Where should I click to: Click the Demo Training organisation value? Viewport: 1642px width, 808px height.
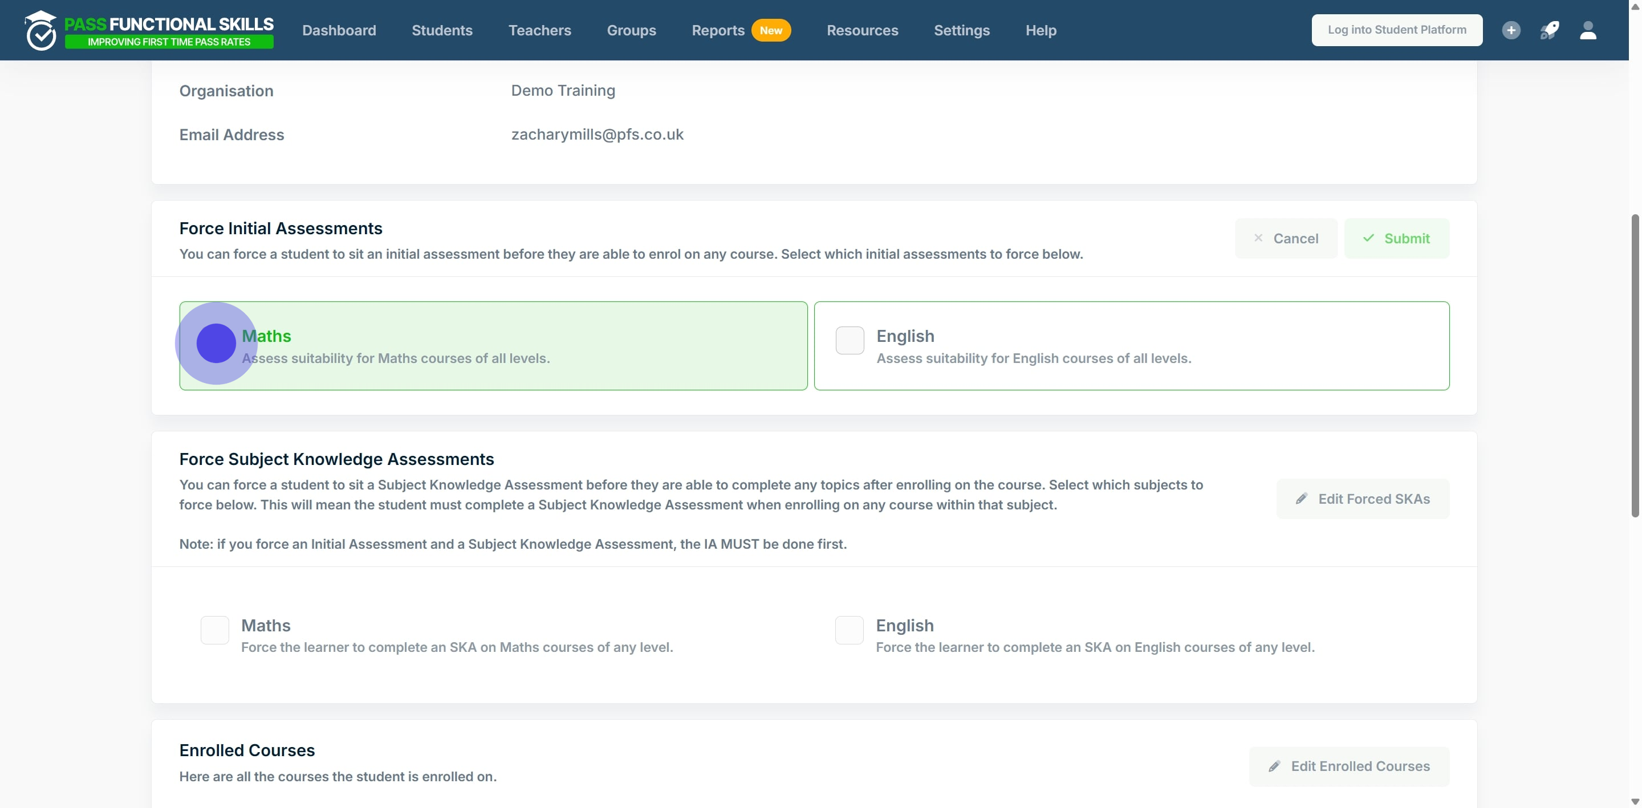coord(563,91)
